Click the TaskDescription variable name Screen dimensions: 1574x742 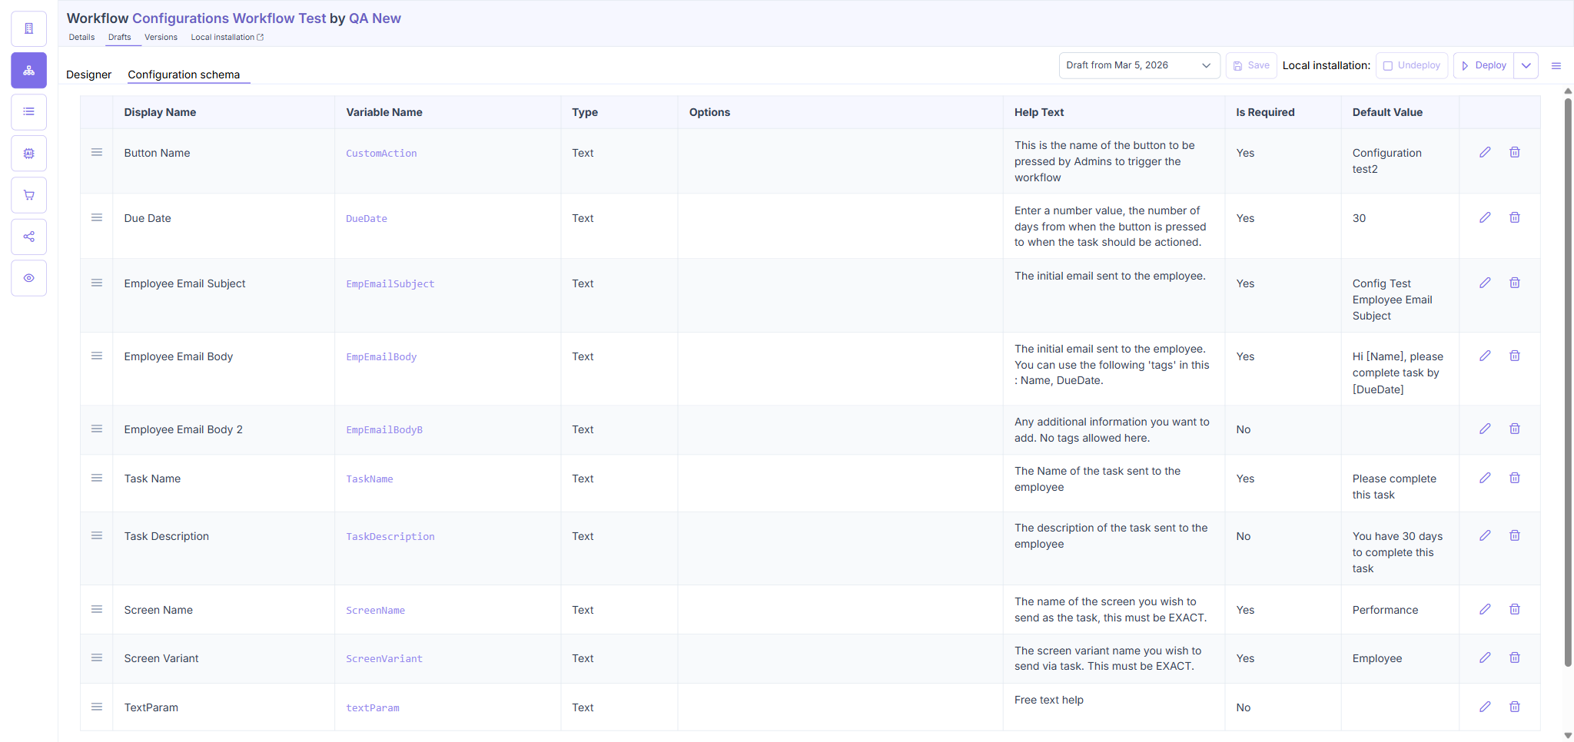click(x=390, y=537)
